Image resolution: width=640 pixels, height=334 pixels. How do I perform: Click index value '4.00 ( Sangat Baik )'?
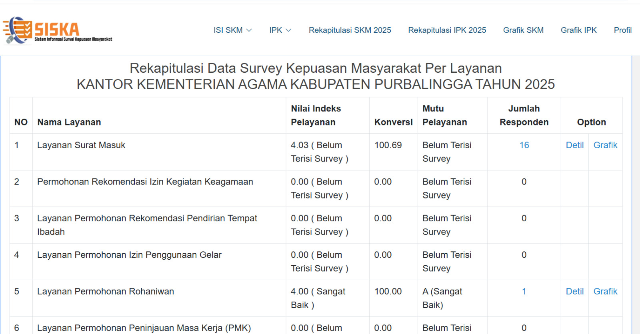click(318, 298)
